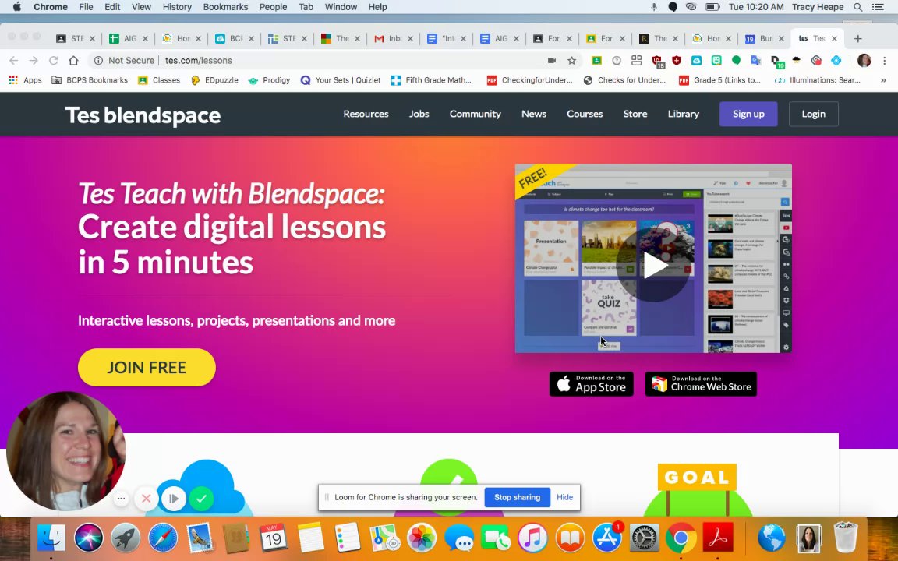Bookmark this page with the star icon
Screen dimensions: 898x561
571,61
